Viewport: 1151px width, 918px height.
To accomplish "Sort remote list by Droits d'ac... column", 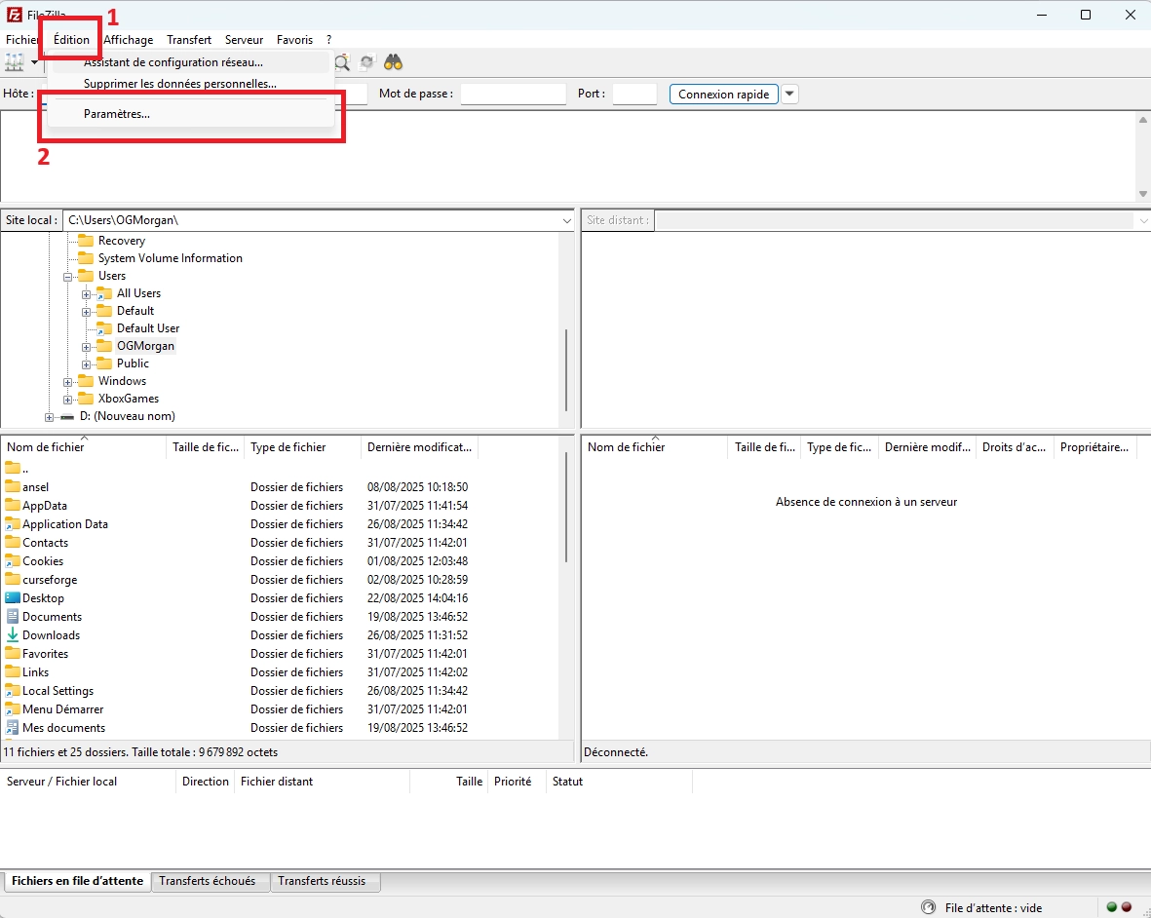I will click(1015, 447).
